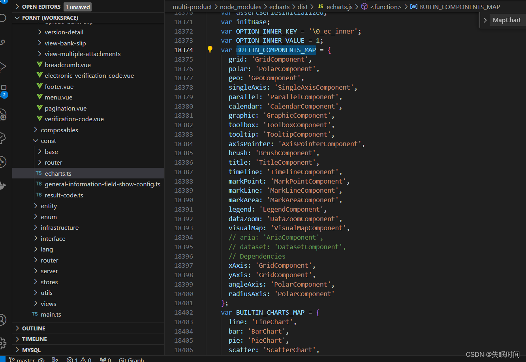Click the highlighted BUITIN_COMPONENTS_MAP variable in the code
The height and width of the screenshot is (362, 526).
(276, 50)
